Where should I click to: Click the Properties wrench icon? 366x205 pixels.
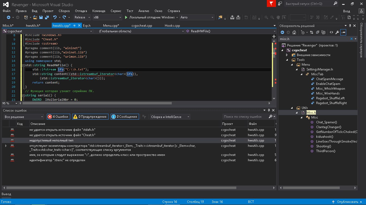[x=337, y=32]
